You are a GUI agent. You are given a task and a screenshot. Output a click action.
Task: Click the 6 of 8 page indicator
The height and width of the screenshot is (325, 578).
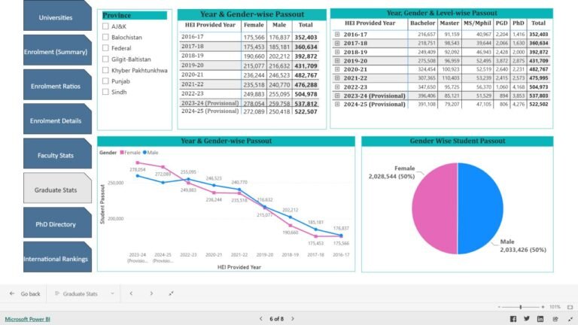(276, 319)
